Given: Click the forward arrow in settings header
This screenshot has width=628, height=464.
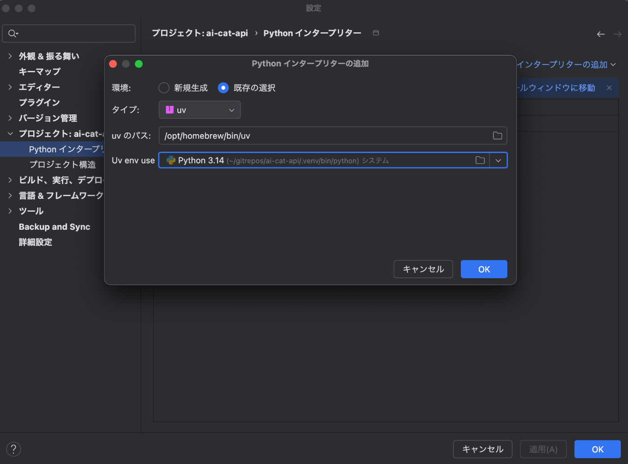Looking at the screenshot, I should [x=618, y=34].
